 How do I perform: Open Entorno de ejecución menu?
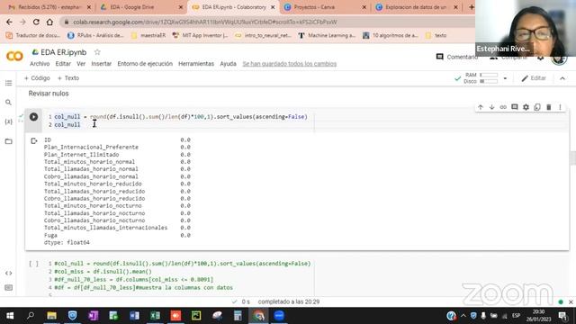(x=145, y=64)
